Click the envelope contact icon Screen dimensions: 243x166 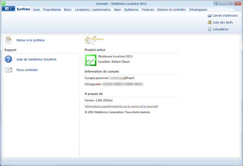point(8,70)
